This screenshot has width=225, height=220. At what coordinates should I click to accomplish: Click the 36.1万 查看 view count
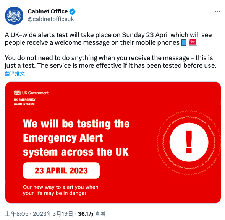pos(92,214)
